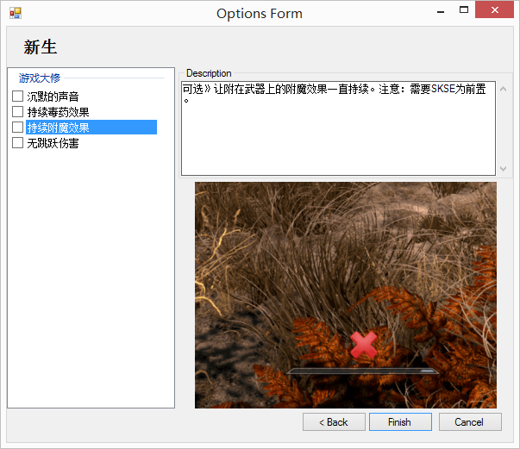Viewport: 520px width, 449px height.
Task: Click the Options Form window icon
Action: point(15,13)
